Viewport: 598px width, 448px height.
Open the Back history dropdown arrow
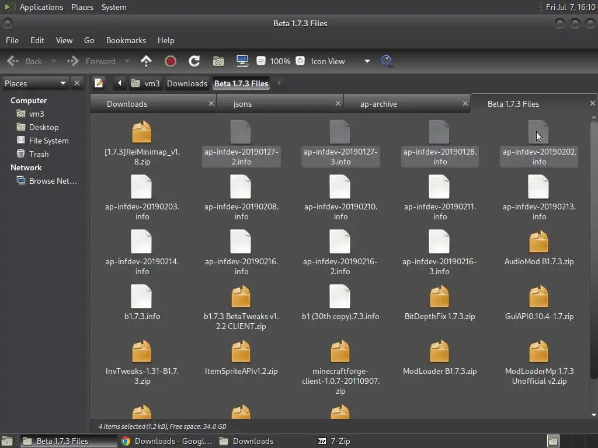pyautogui.click(x=53, y=61)
